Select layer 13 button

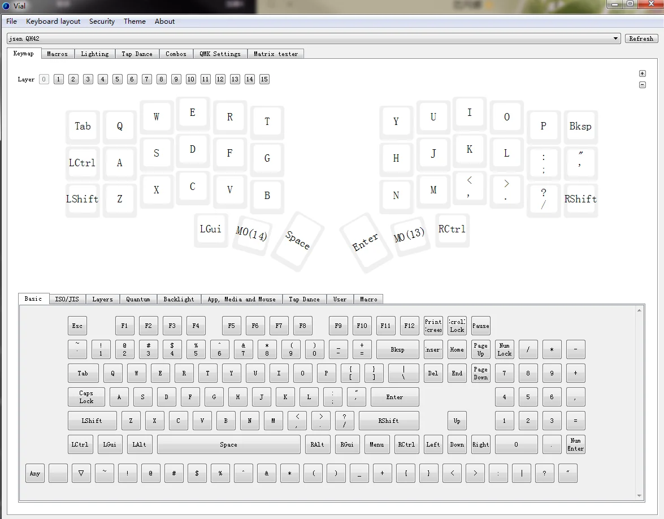point(235,79)
